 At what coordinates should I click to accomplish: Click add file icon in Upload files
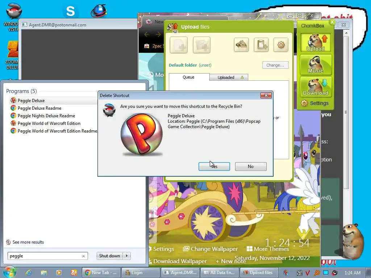179,45
